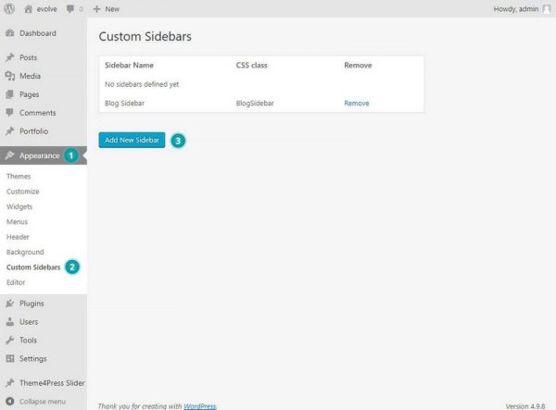Open the Settings menu label
The image size is (556, 410).
click(x=33, y=359)
